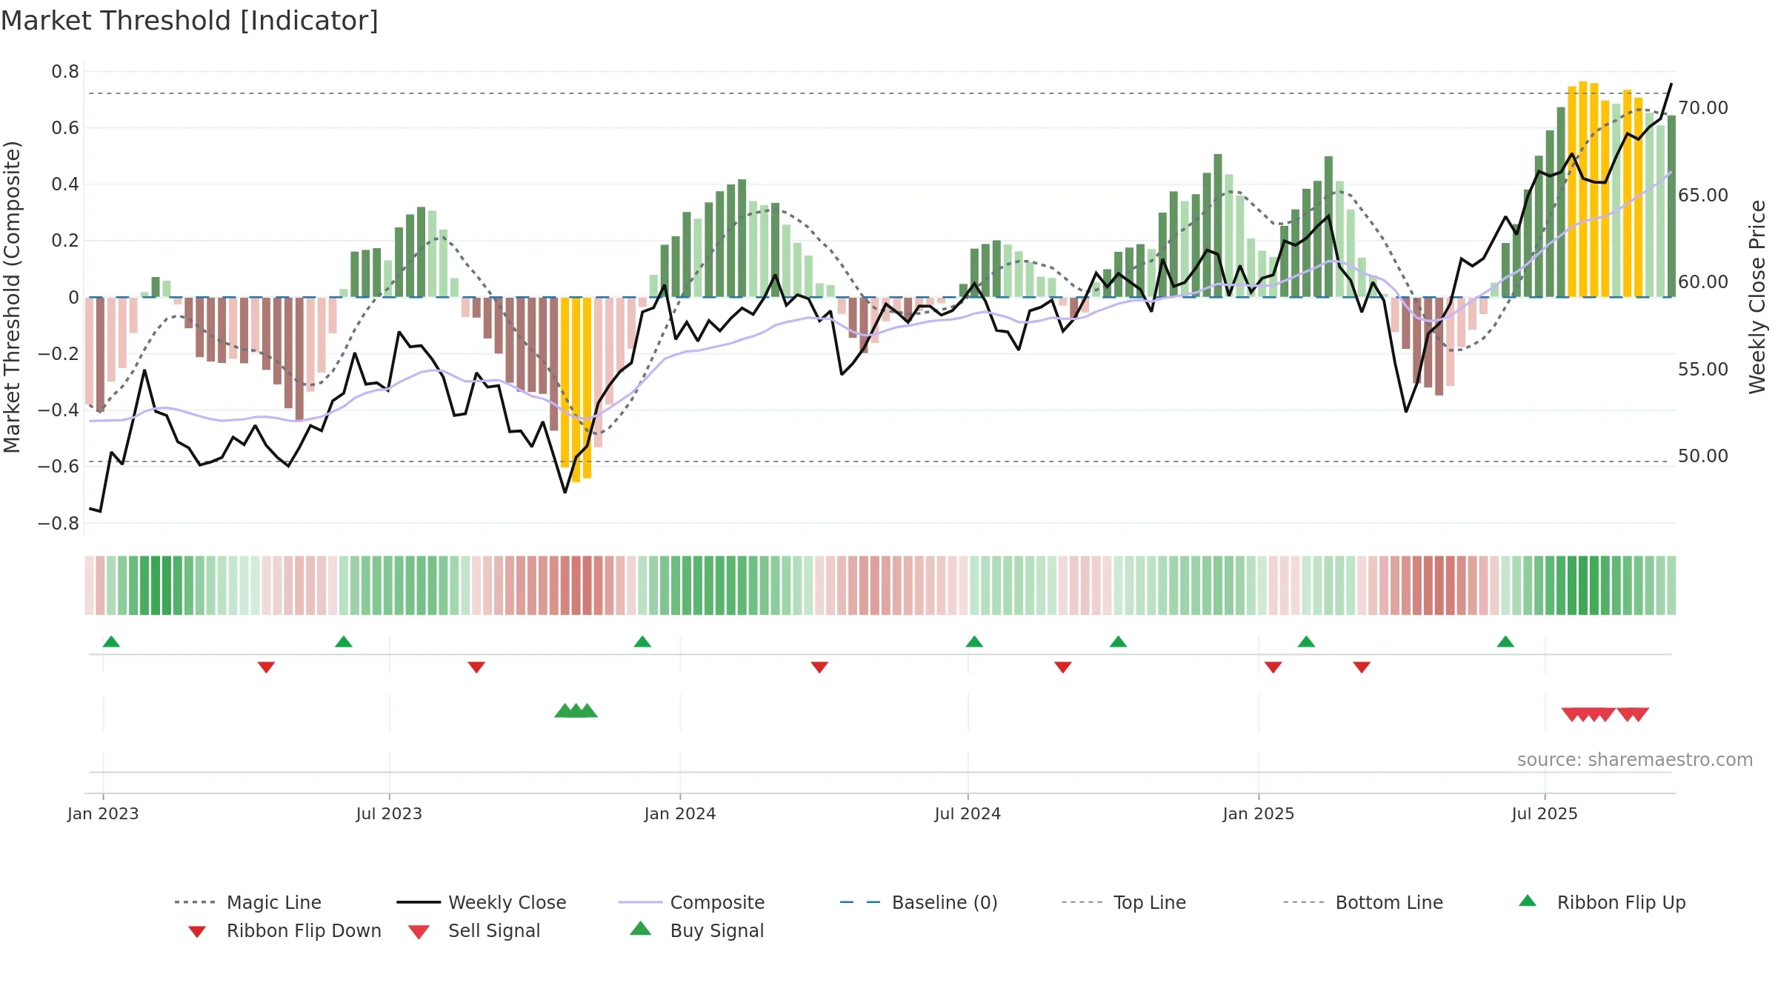Toggle the Sell Signal legend entry
This screenshot has height=1000, width=1778.
point(474,931)
